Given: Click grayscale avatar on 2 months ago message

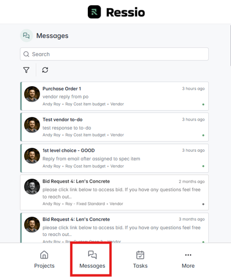Looking at the screenshot, I should [x=32, y=187].
